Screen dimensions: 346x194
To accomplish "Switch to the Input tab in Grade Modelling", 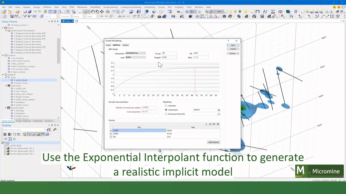I will [x=108, y=45].
